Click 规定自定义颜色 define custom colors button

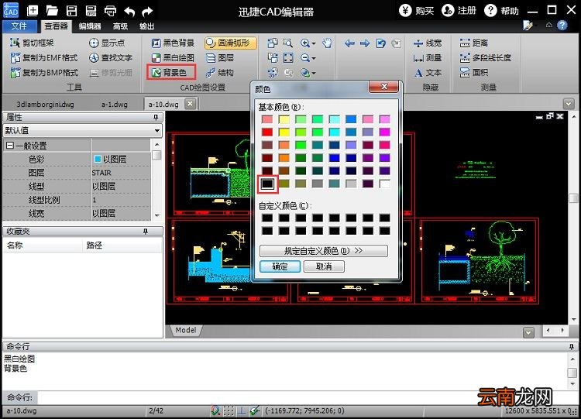(x=324, y=251)
